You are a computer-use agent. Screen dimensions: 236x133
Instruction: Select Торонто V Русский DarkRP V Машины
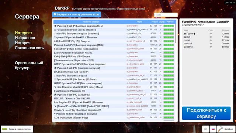pos(114,37)
